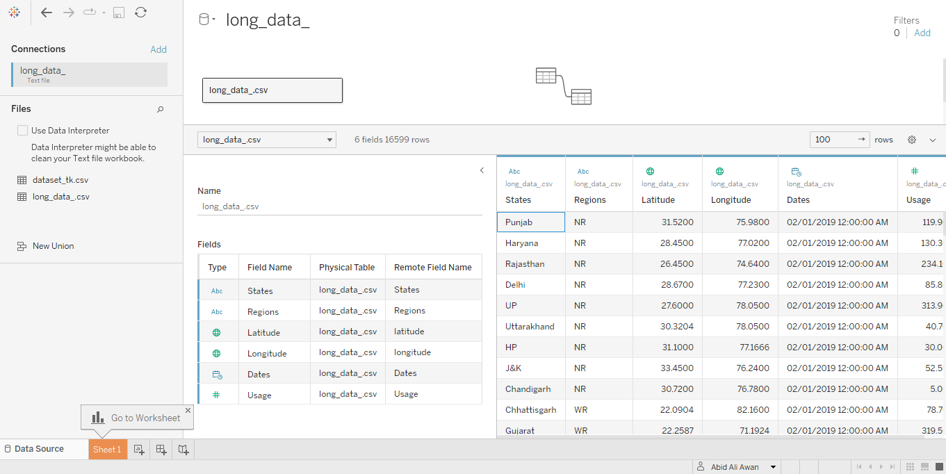Click Longitude column globe icon

pyautogui.click(x=720, y=171)
